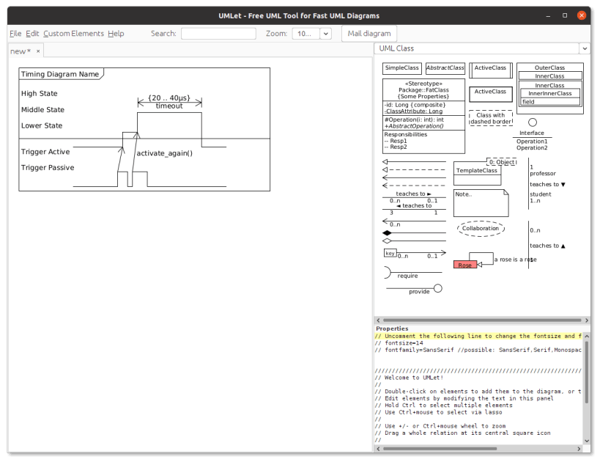
Task: Click the palette horizontal scrollbar
Action: tap(482, 320)
